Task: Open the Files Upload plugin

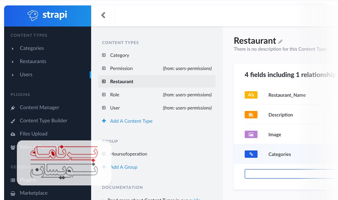Action: pyautogui.click(x=34, y=134)
